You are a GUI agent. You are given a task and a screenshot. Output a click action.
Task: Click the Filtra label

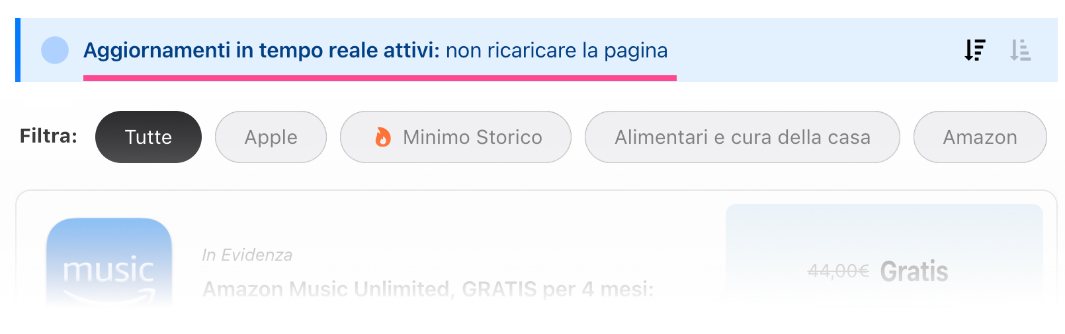click(48, 136)
